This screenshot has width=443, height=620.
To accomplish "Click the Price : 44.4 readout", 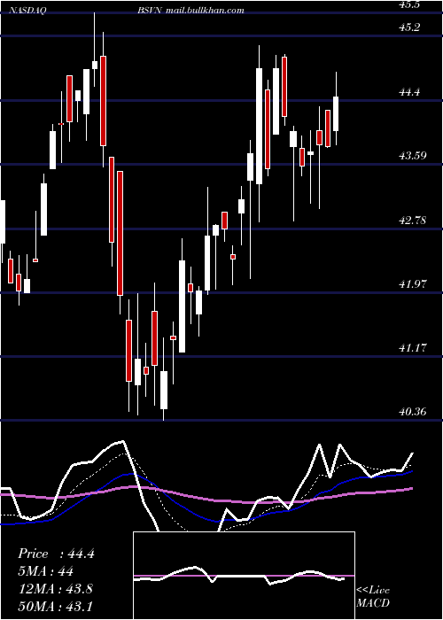I will (x=56, y=554).
